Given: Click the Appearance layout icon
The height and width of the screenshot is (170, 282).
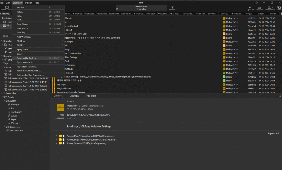Looking at the screenshot, I should [270, 7].
